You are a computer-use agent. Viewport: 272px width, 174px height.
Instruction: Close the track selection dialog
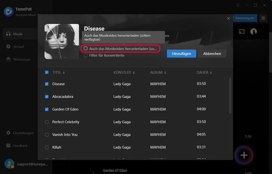tap(228, 18)
